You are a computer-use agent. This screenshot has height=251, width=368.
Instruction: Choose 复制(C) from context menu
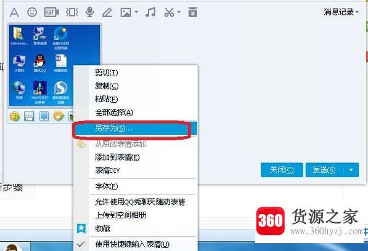(x=135, y=86)
